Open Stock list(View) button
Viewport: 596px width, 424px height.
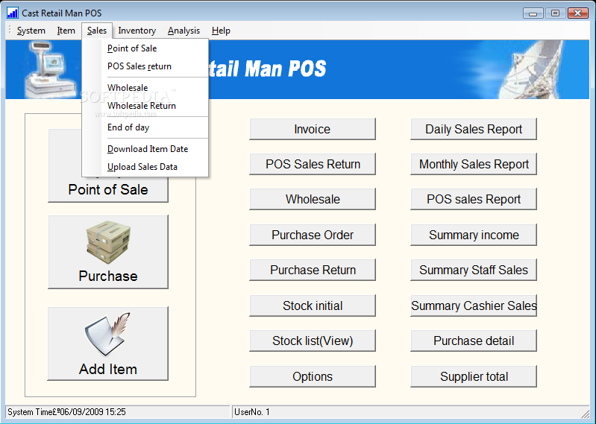tap(313, 341)
